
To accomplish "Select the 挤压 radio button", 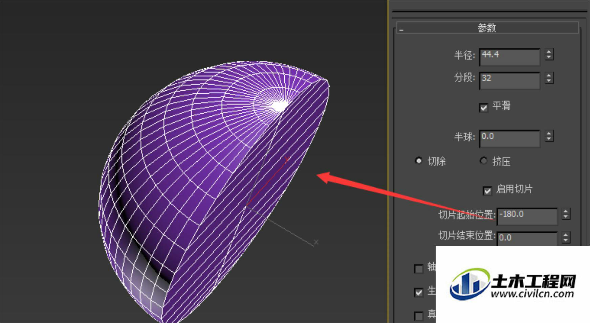I will click(x=483, y=161).
